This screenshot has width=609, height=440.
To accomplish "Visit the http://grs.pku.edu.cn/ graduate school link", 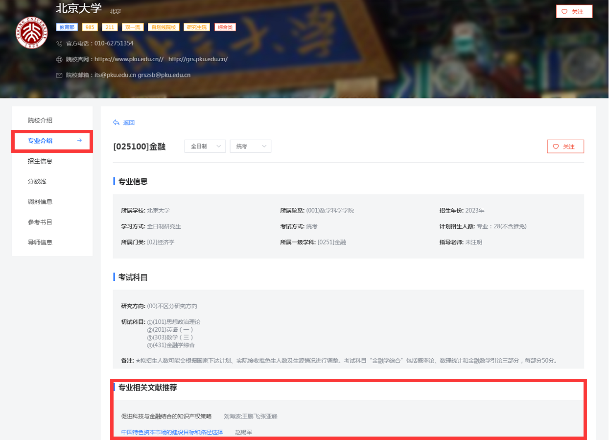I will coord(198,59).
